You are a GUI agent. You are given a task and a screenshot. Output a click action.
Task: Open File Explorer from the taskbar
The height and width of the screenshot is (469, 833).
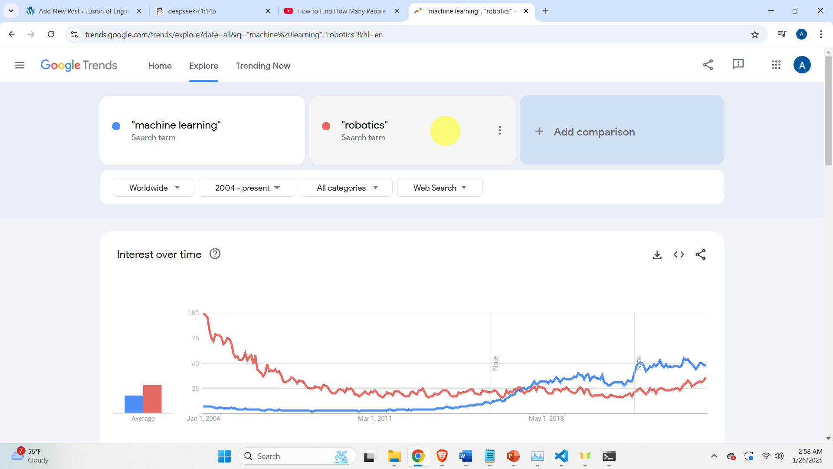[394, 456]
